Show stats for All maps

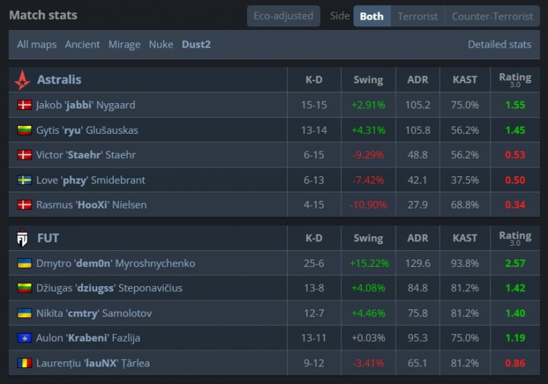(x=37, y=45)
